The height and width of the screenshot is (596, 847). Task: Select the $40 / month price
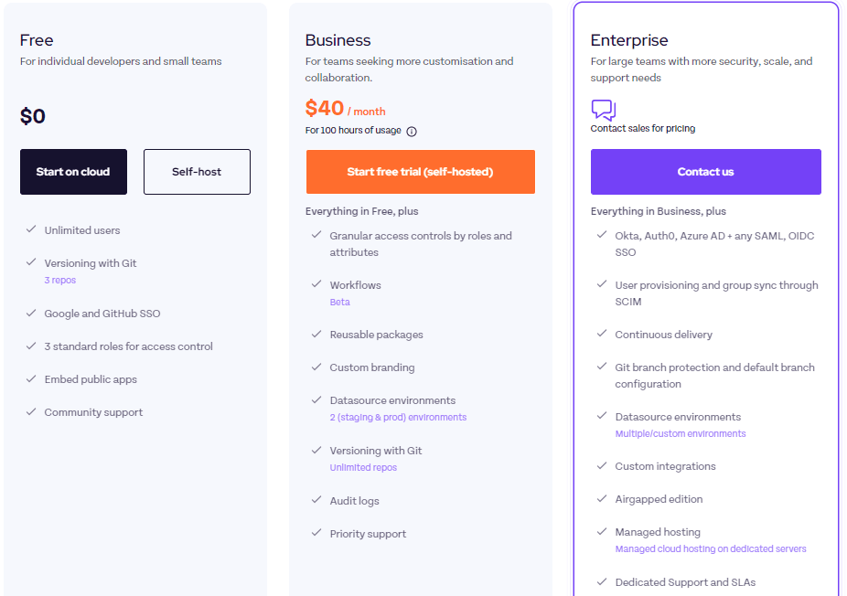click(345, 109)
